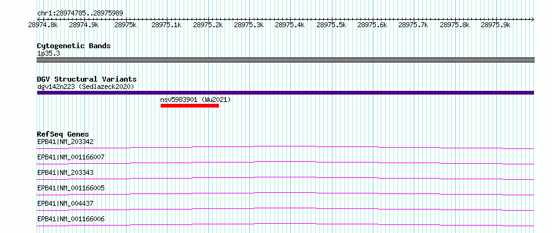552x233 pixels.
Task: Open the EPB41|NM_001166006 transcript label
Action: [x=71, y=219]
